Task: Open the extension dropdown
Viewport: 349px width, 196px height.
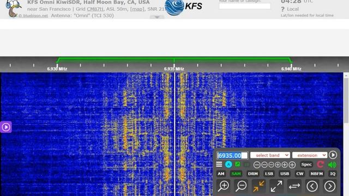Action: click(310, 155)
